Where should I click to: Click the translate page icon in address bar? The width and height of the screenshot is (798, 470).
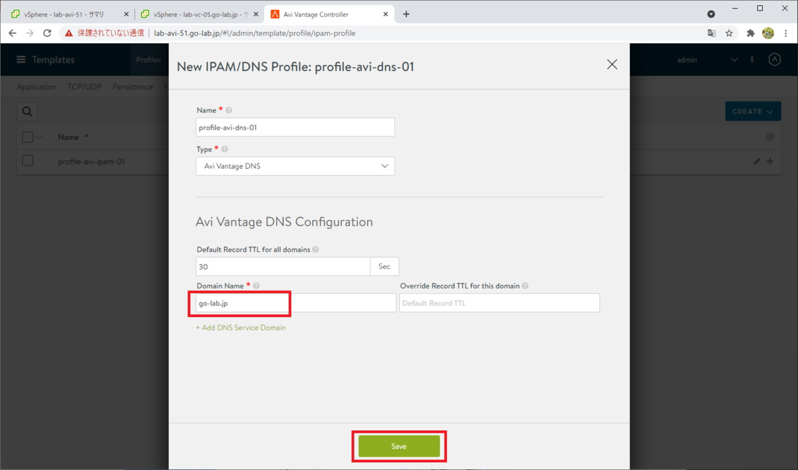712,33
